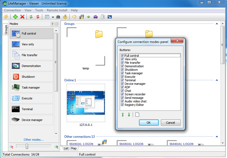
Task: Click the yellow stamp toolbar icon
Action: click(65, 17)
